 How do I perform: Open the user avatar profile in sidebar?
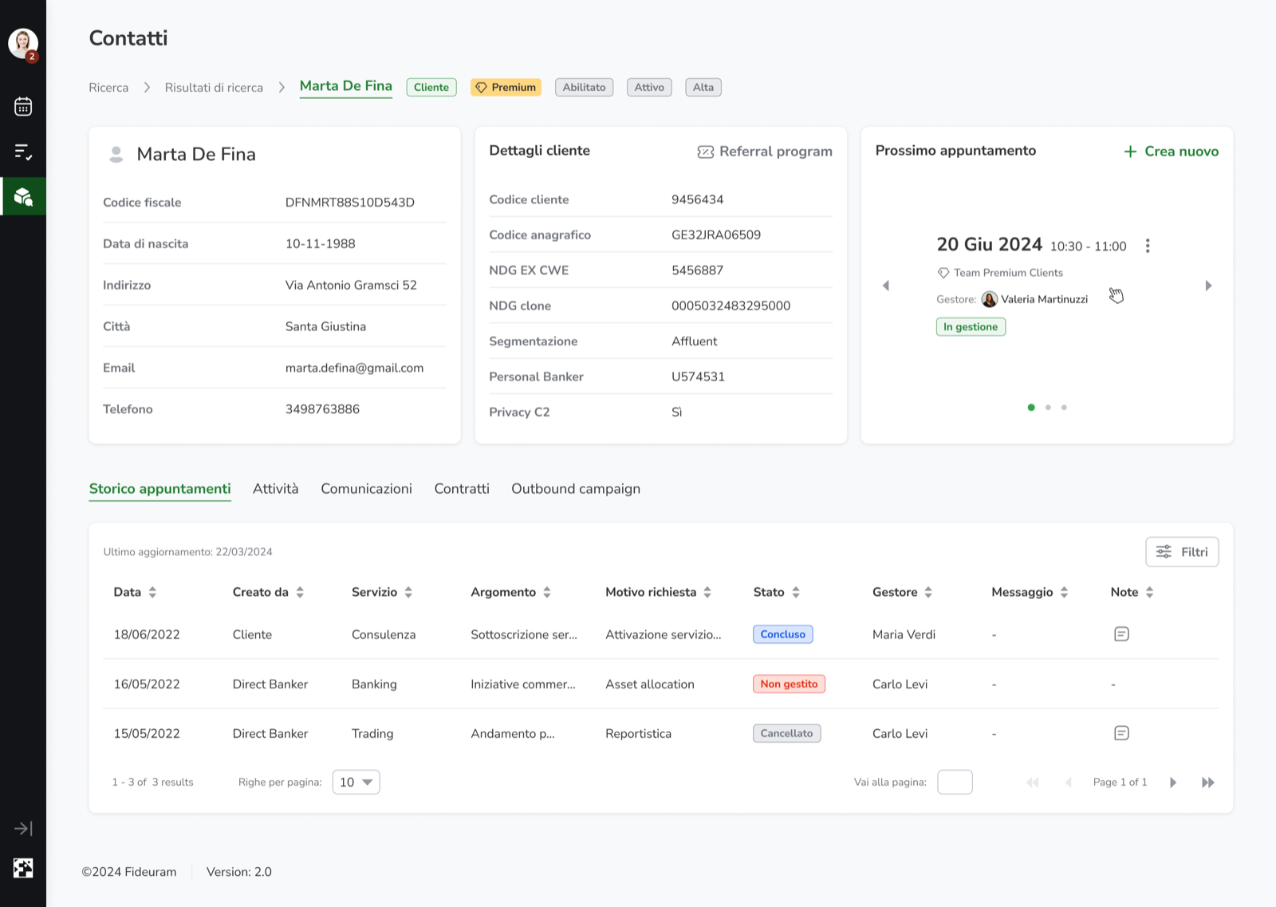click(x=23, y=43)
